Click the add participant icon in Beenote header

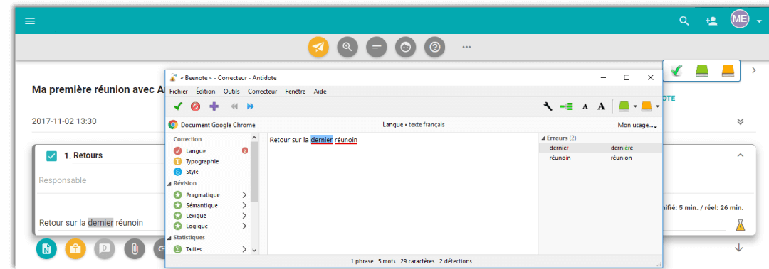711,21
